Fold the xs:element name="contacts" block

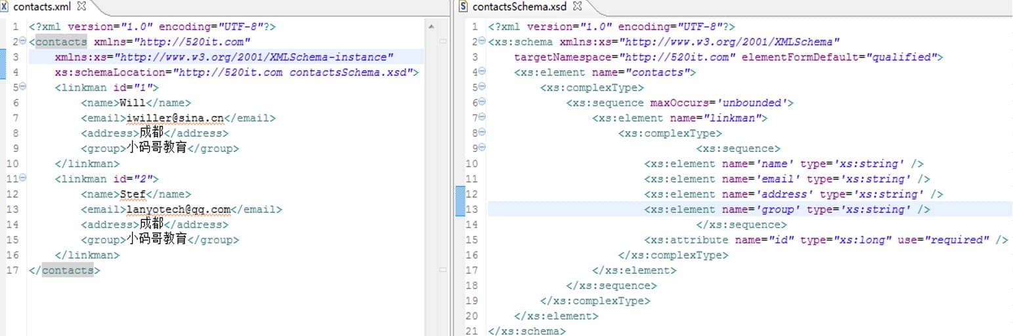(483, 71)
